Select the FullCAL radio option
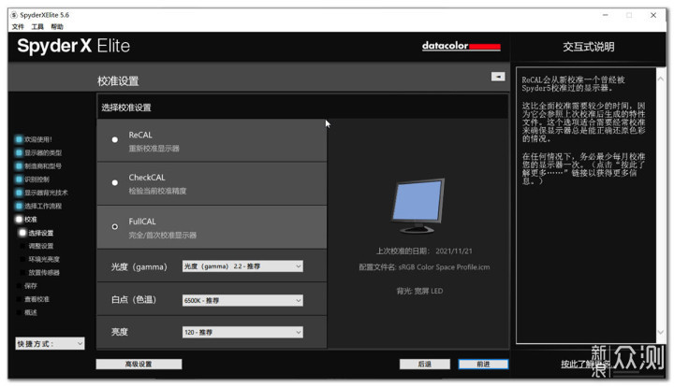 (115, 226)
